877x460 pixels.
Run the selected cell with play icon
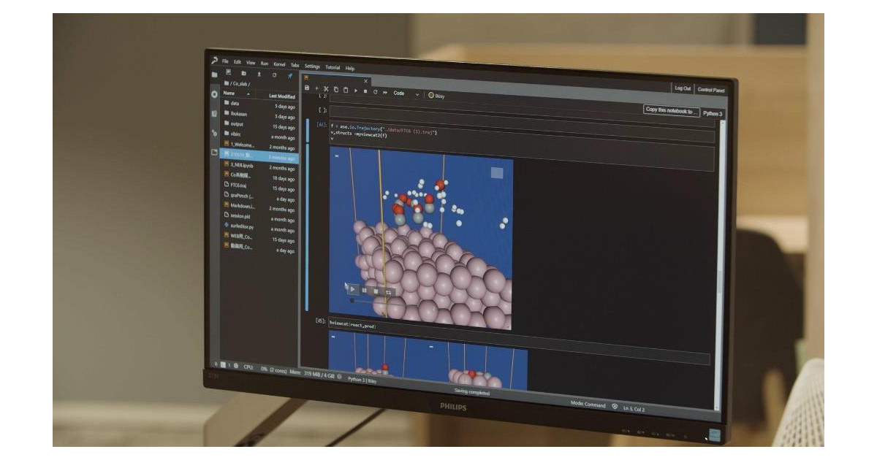[x=356, y=91]
